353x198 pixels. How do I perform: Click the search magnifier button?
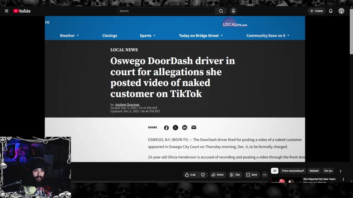click(x=221, y=11)
